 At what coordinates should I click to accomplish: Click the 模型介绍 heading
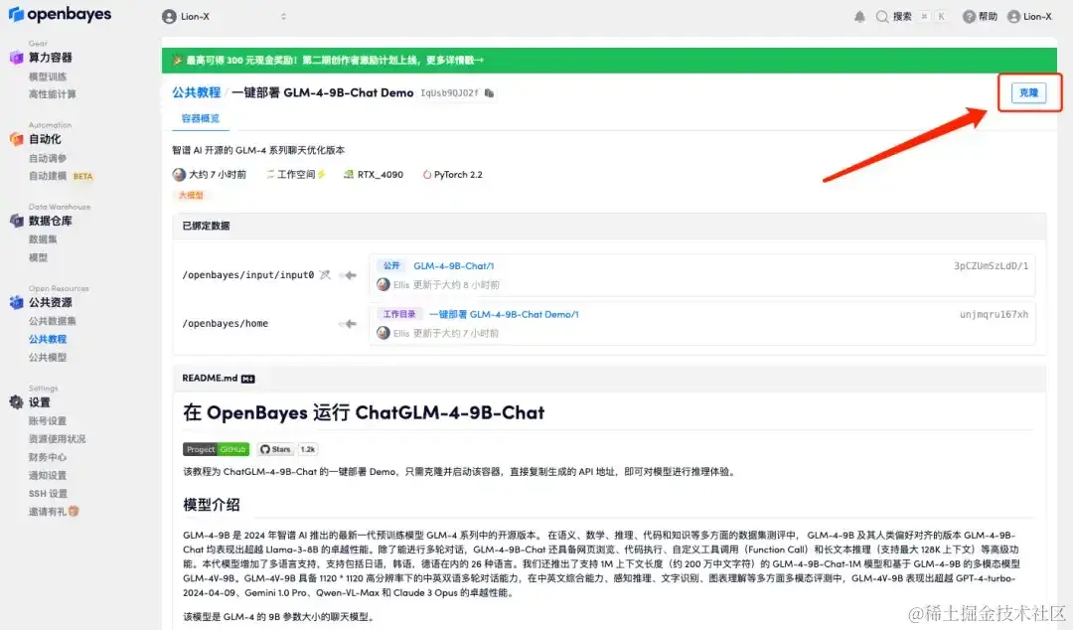pyautogui.click(x=212, y=506)
